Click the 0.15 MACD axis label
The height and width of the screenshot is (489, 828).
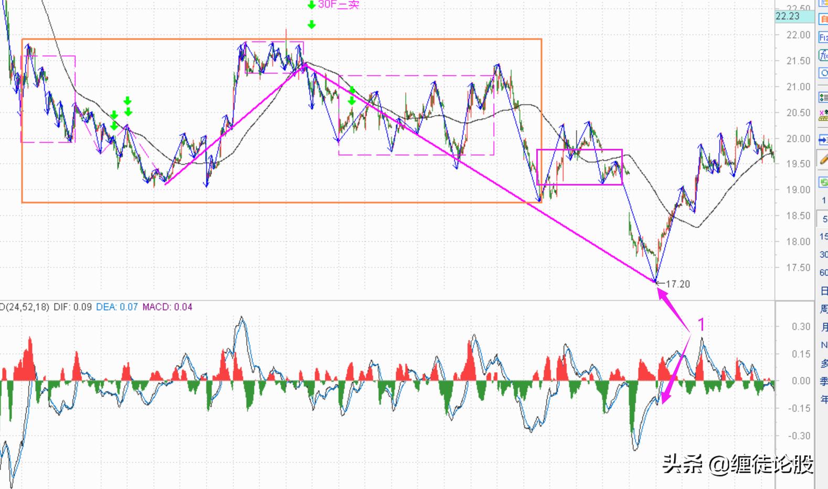pyautogui.click(x=801, y=354)
